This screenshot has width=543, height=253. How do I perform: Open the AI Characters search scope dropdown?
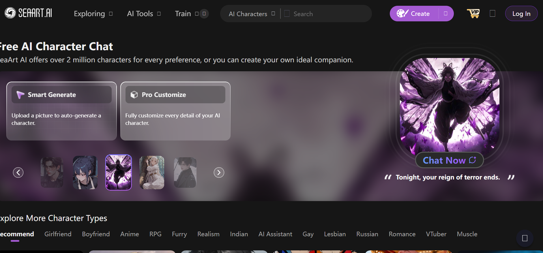[x=252, y=14]
